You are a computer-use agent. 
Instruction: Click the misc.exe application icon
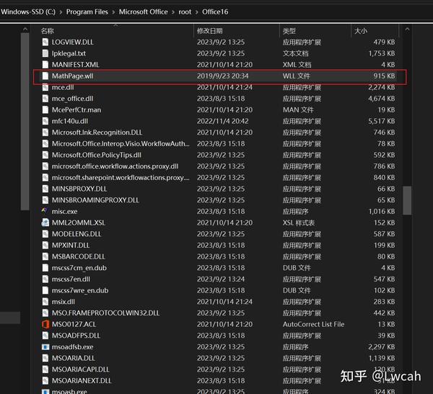[45, 211]
